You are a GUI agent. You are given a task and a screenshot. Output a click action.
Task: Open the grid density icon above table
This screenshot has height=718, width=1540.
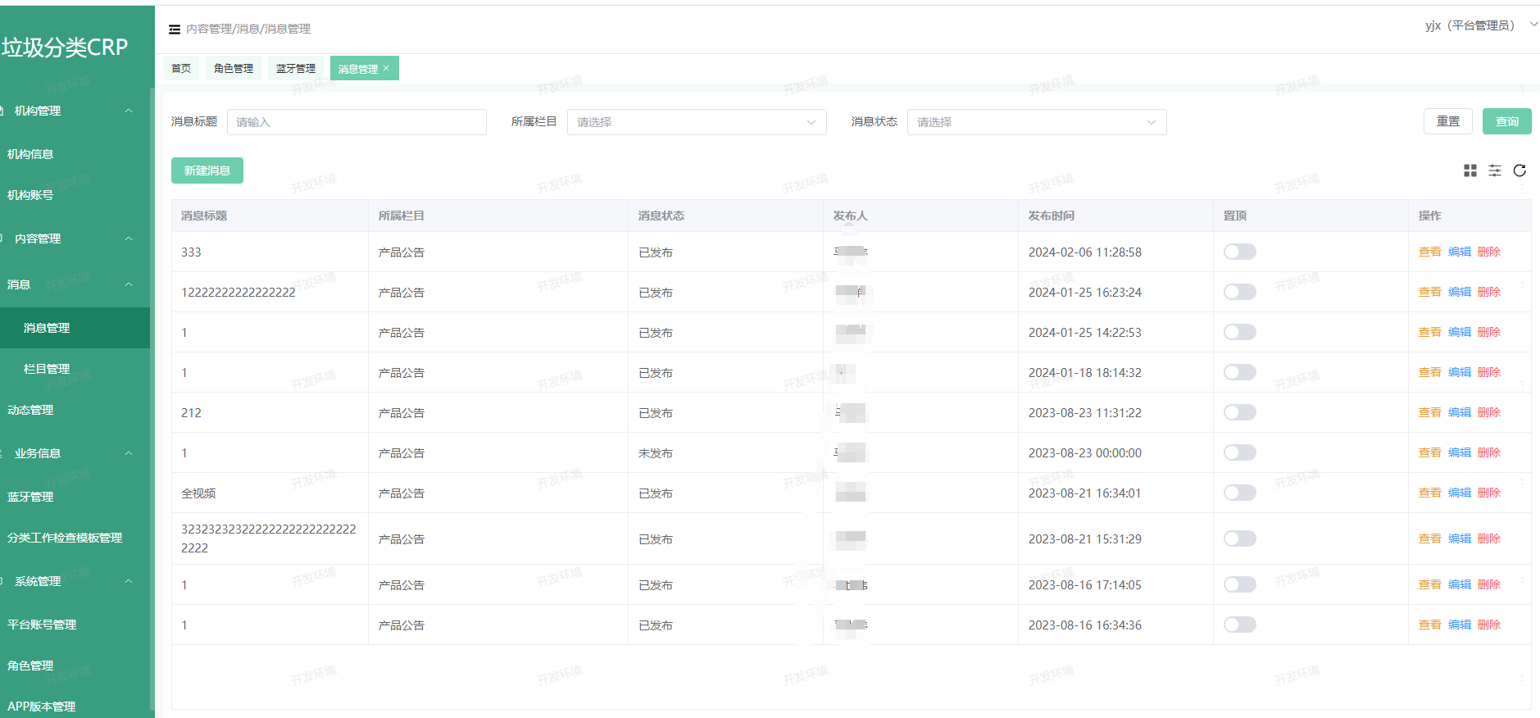(1470, 170)
